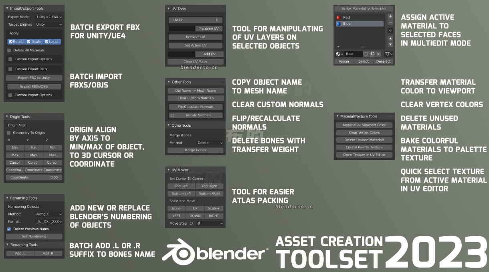Click Active Material -> Selected button
Image resolution: width=489 pixels, height=272 pixels.
point(364,8)
